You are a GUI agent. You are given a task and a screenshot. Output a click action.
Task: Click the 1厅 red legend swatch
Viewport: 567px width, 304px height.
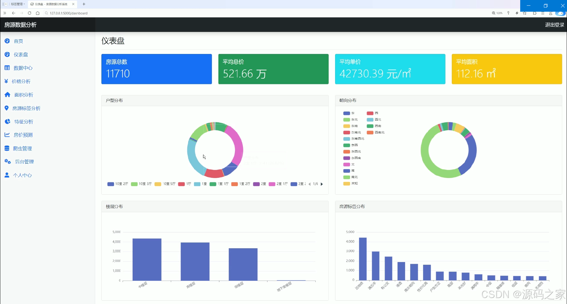pos(181,184)
